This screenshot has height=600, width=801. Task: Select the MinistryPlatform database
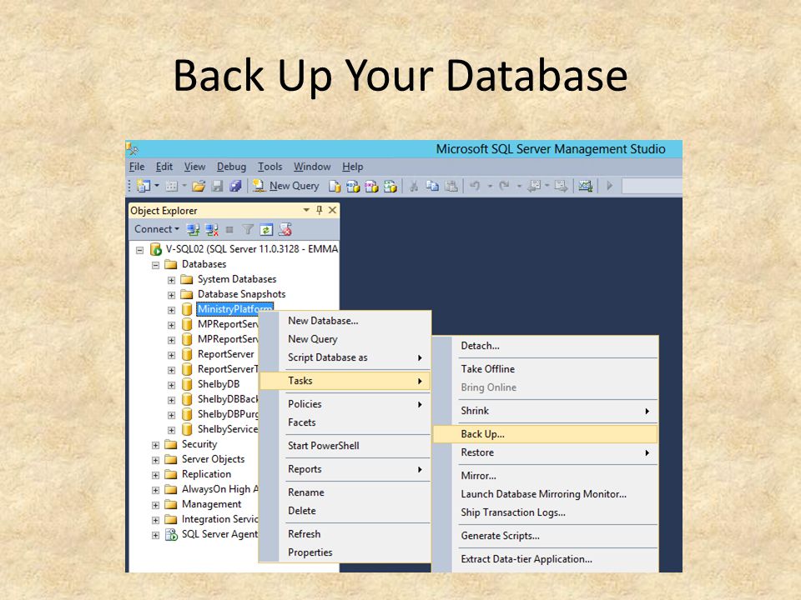click(235, 309)
